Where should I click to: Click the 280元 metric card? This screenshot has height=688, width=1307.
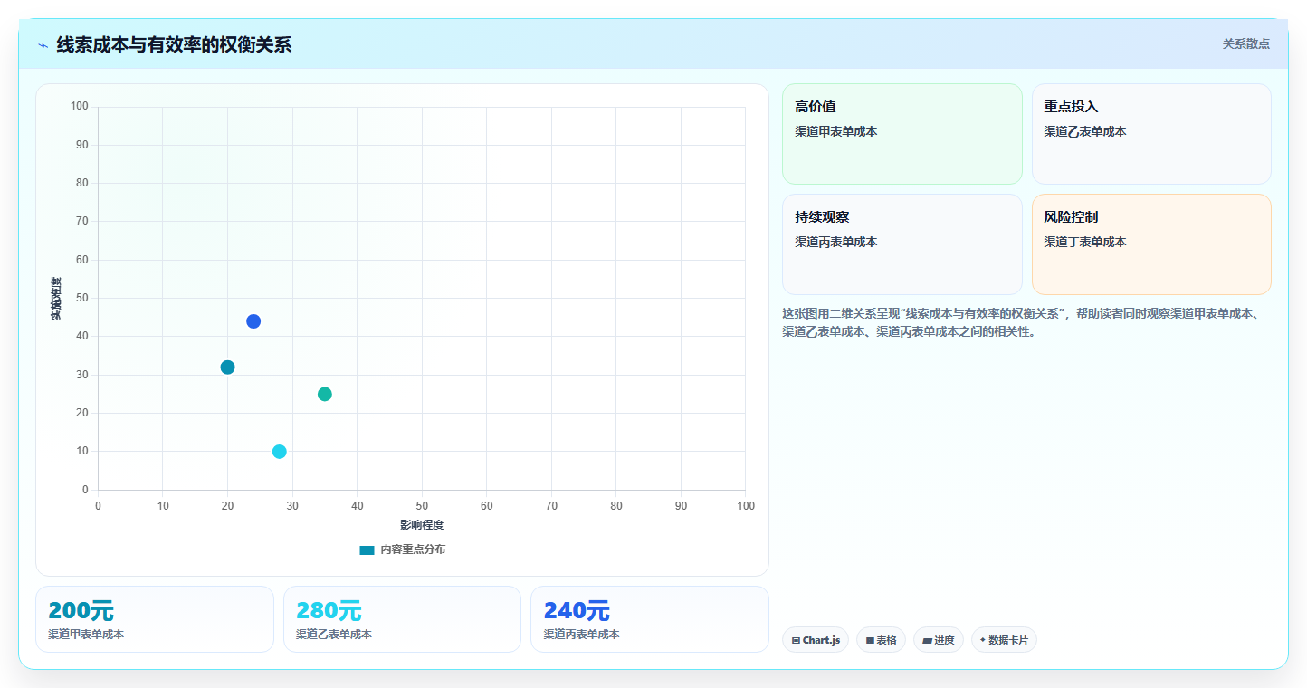pyautogui.click(x=402, y=619)
